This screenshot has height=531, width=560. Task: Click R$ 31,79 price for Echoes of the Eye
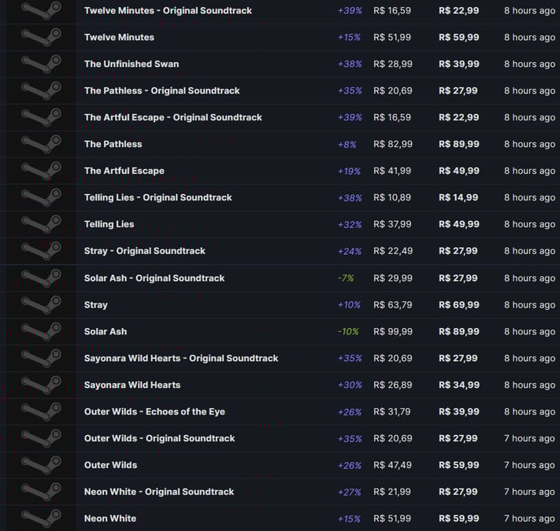tap(391, 412)
